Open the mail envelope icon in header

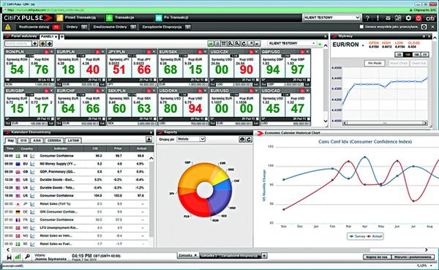point(388,18)
